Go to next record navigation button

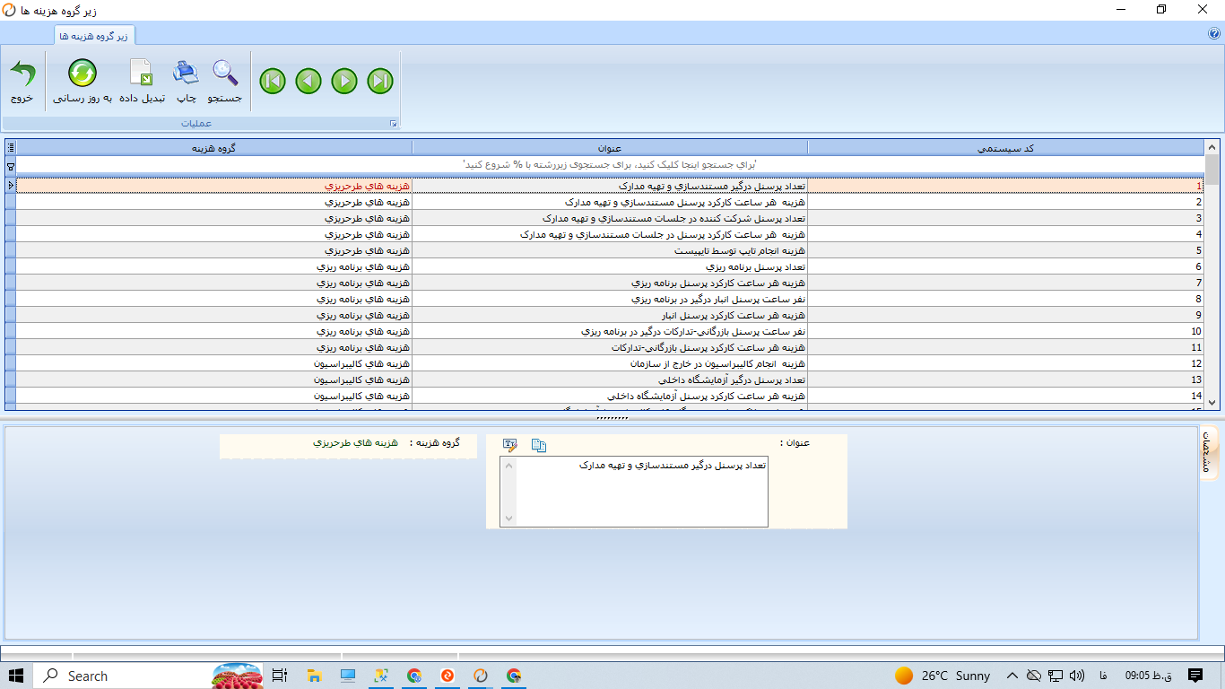(344, 82)
